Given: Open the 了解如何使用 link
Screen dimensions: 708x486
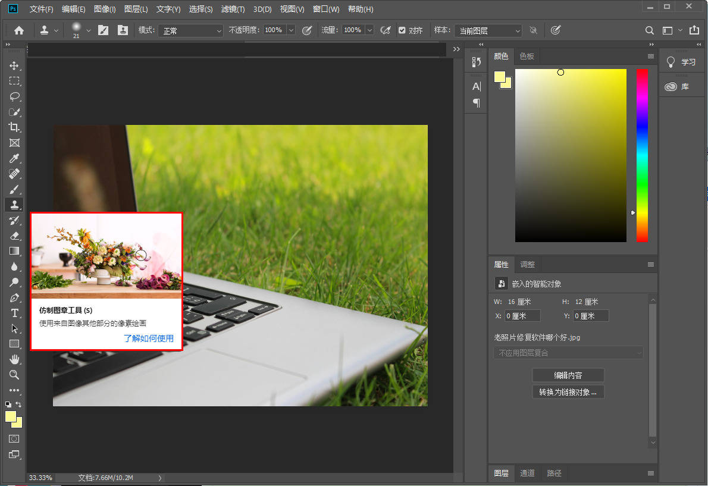Looking at the screenshot, I should point(149,338).
